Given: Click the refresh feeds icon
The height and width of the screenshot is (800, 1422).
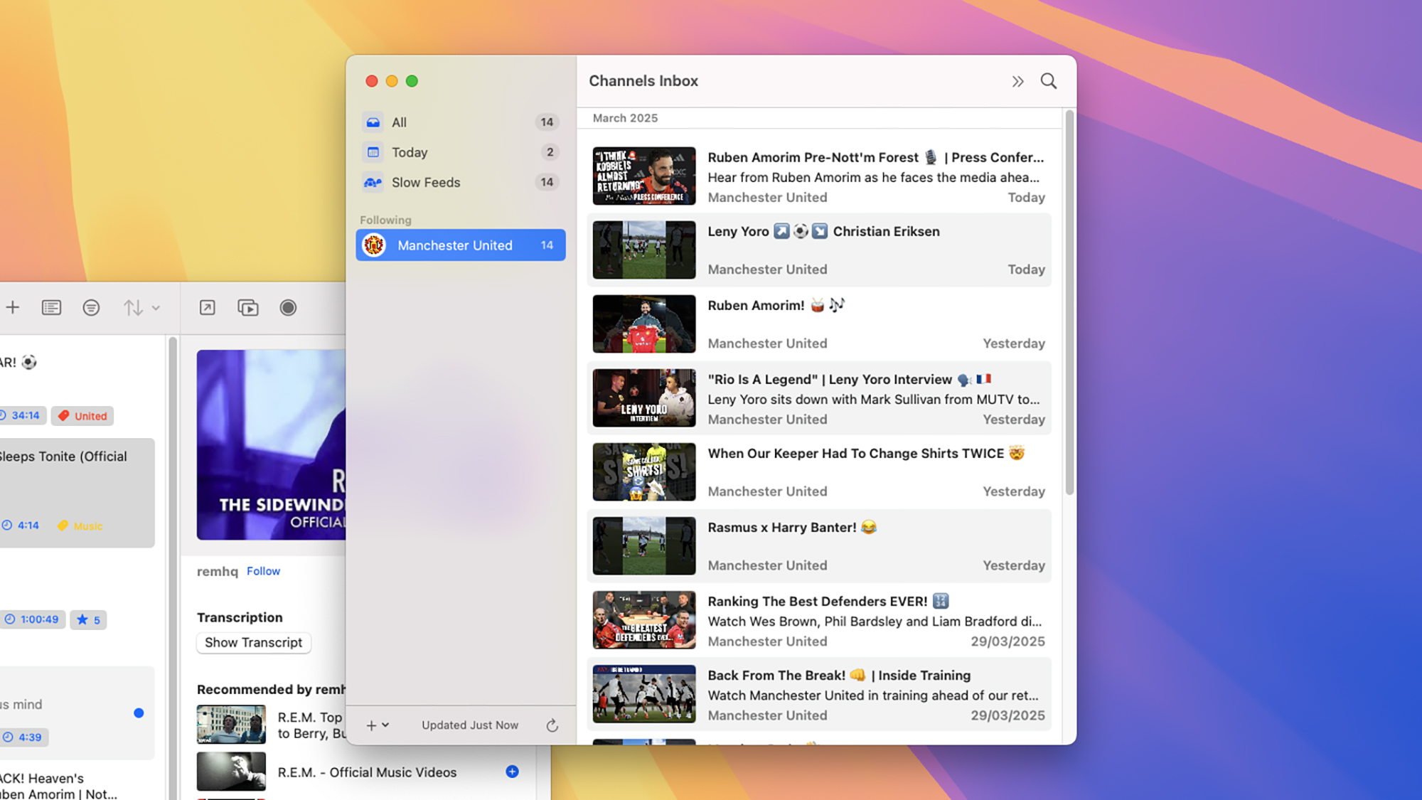Looking at the screenshot, I should pos(552,725).
